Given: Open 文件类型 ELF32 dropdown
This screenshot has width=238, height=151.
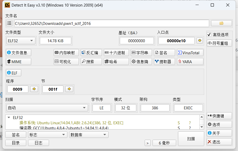Looking at the screenshot, I should tap(21, 41).
